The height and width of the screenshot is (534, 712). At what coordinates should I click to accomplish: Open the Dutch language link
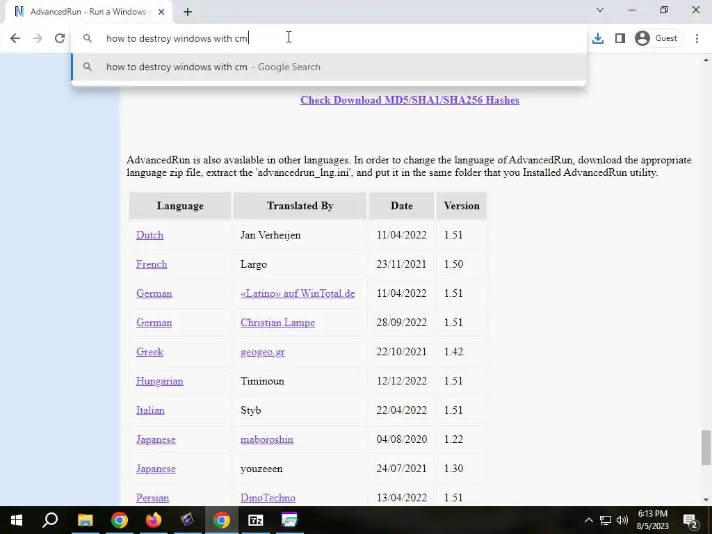click(x=150, y=235)
